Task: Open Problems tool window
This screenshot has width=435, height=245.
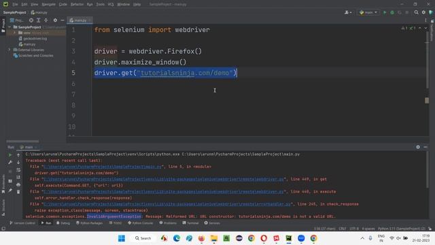Action: [168, 223]
